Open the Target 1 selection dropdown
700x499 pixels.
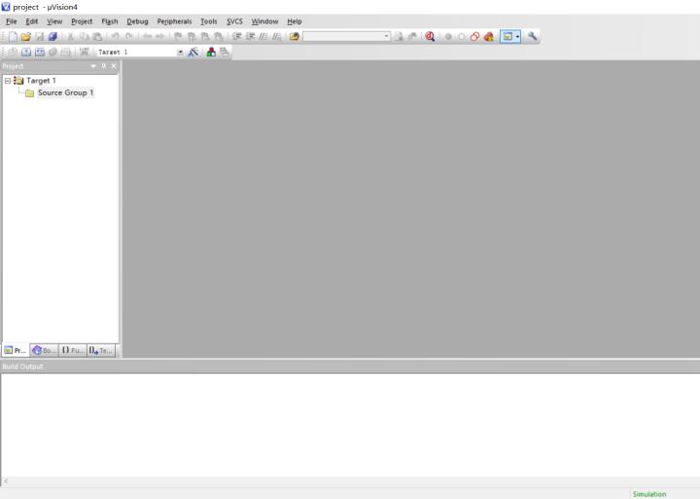180,53
